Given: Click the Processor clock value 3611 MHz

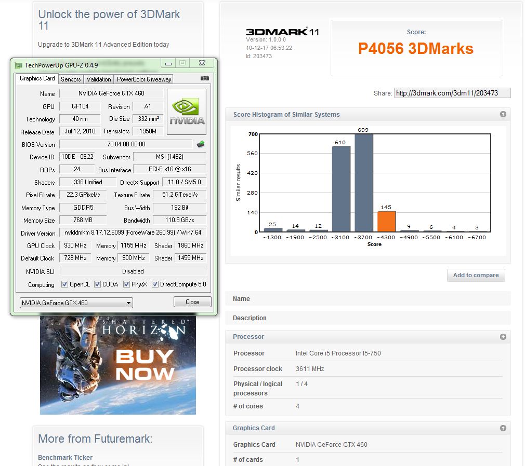Looking at the screenshot, I should coord(310,369).
